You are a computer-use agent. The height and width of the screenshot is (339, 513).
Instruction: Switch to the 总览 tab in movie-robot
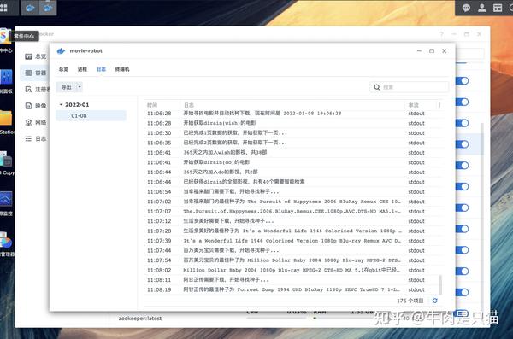[63, 69]
